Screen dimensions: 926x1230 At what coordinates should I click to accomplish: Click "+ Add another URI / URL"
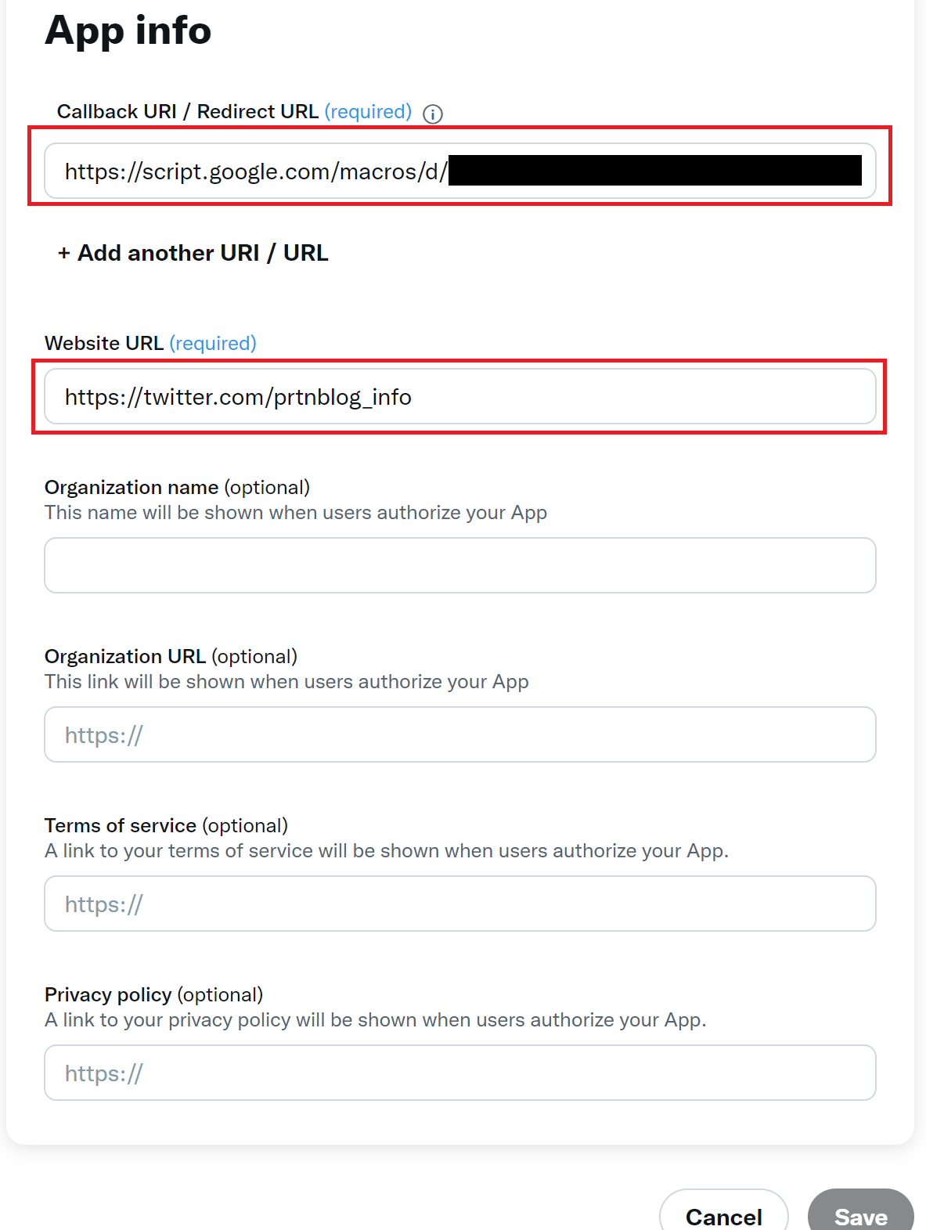[191, 252]
